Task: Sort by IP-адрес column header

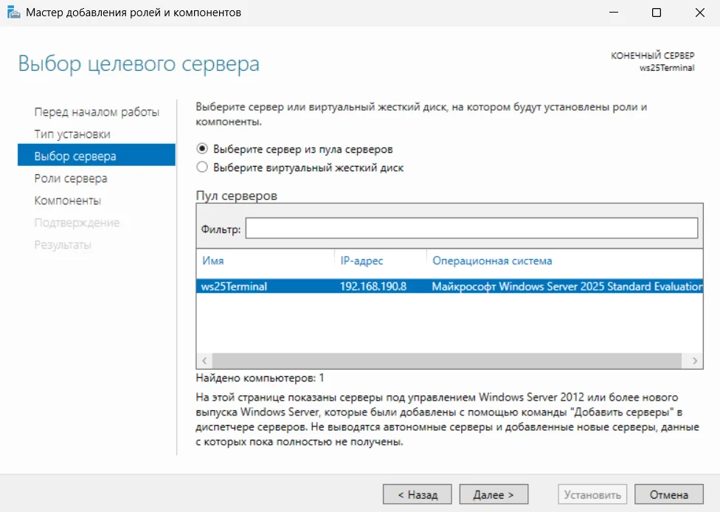Action: tap(361, 261)
